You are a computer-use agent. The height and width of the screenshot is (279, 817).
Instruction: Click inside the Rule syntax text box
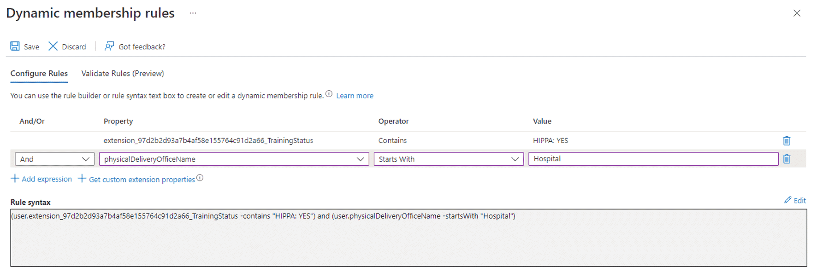point(408,238)
